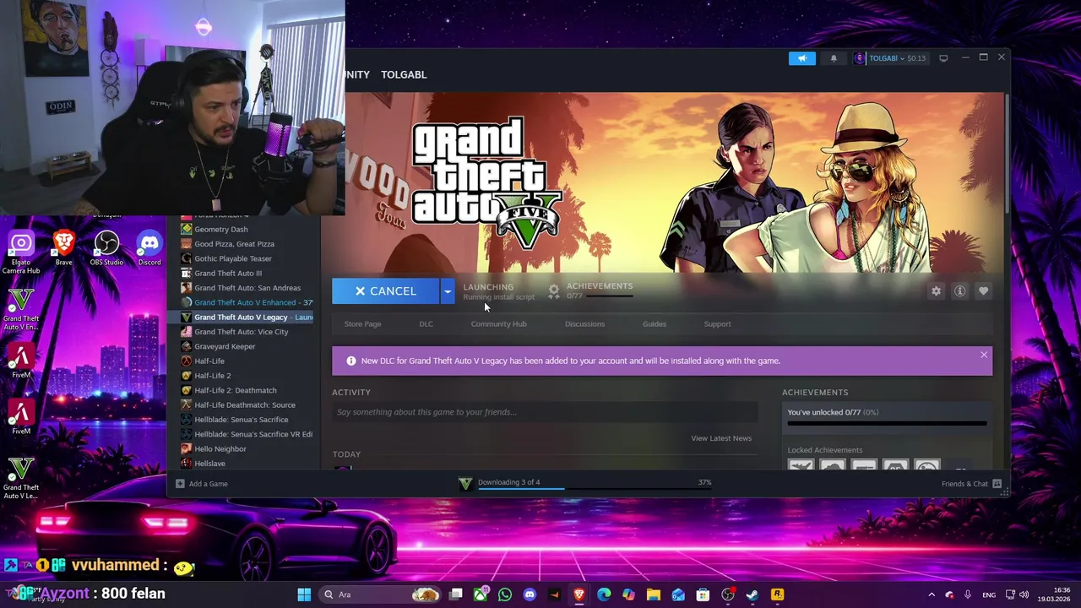Open Achievements 0/77 summary

(x=599, y=290)
